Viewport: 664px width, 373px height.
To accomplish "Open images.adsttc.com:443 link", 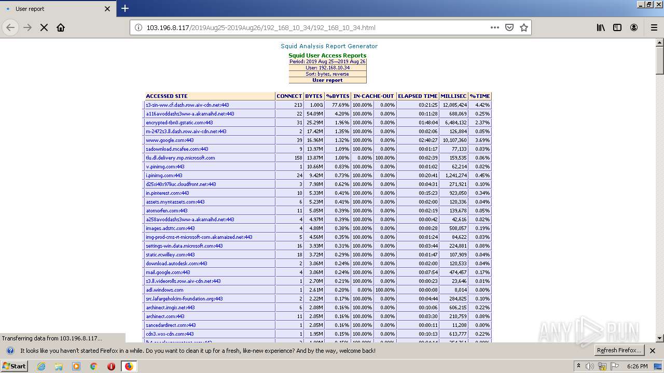I will click(170, 228).
